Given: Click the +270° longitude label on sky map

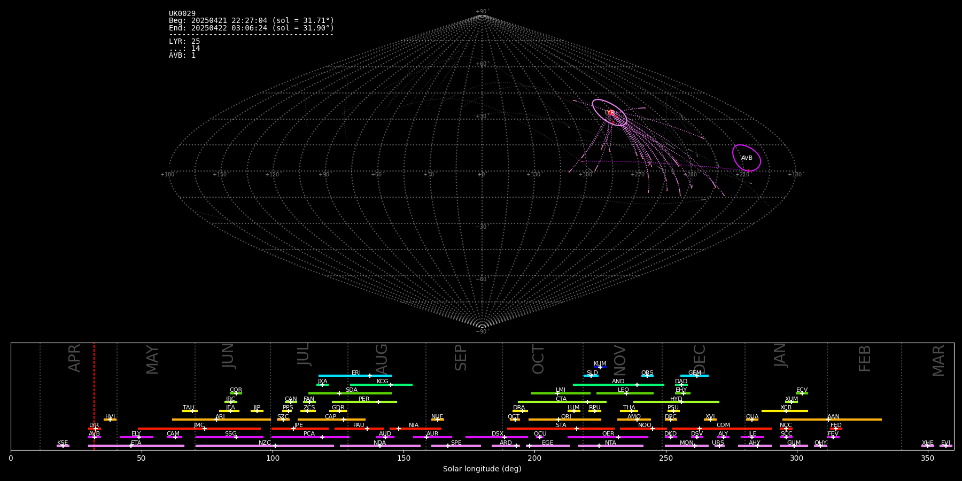Looking at the screenshot, I should tap(638, 175).
